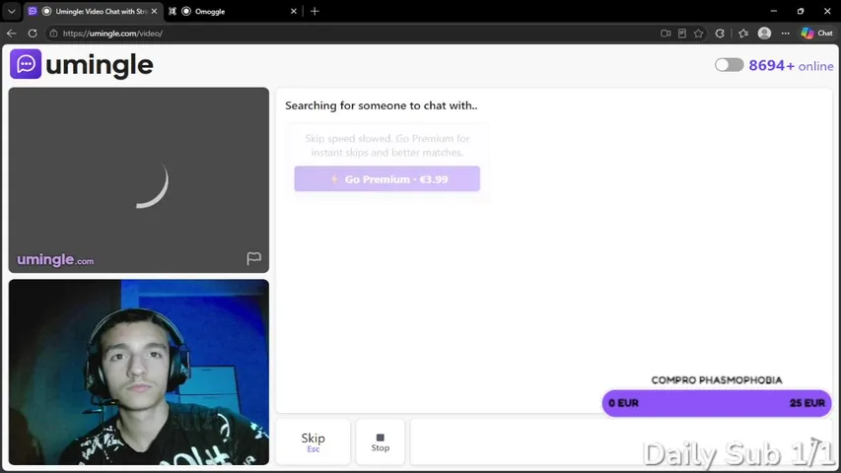This screenshot has width=841, height=473.
Task: Stop the current chat search
Action: [x=381, y=441]
